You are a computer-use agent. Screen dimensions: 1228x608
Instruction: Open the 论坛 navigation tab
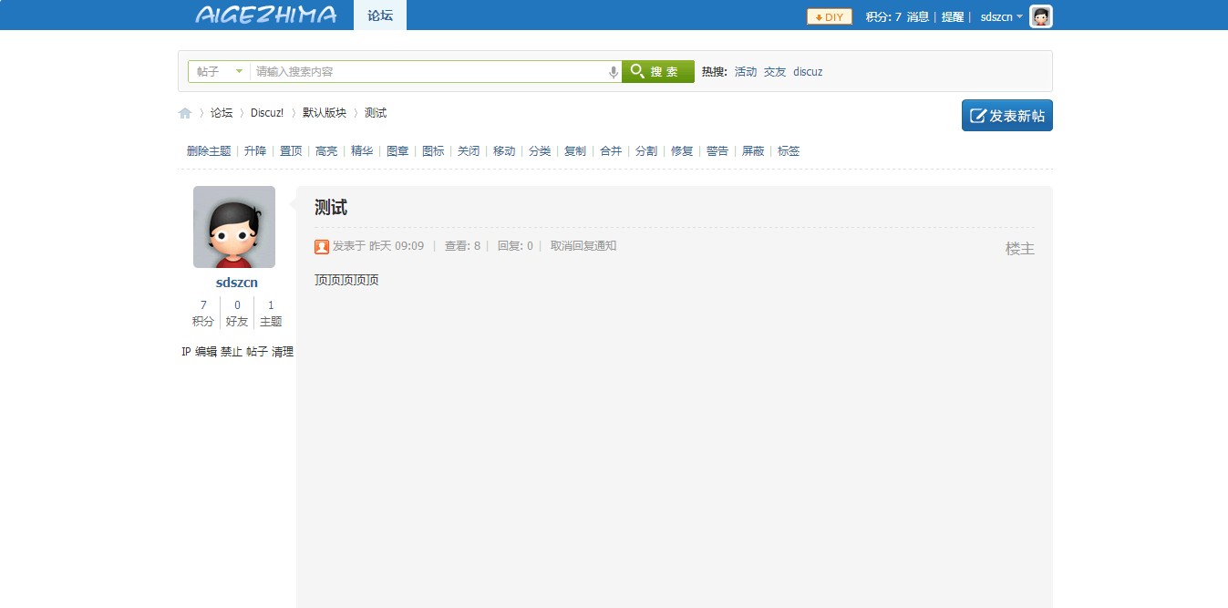point(380,15)
